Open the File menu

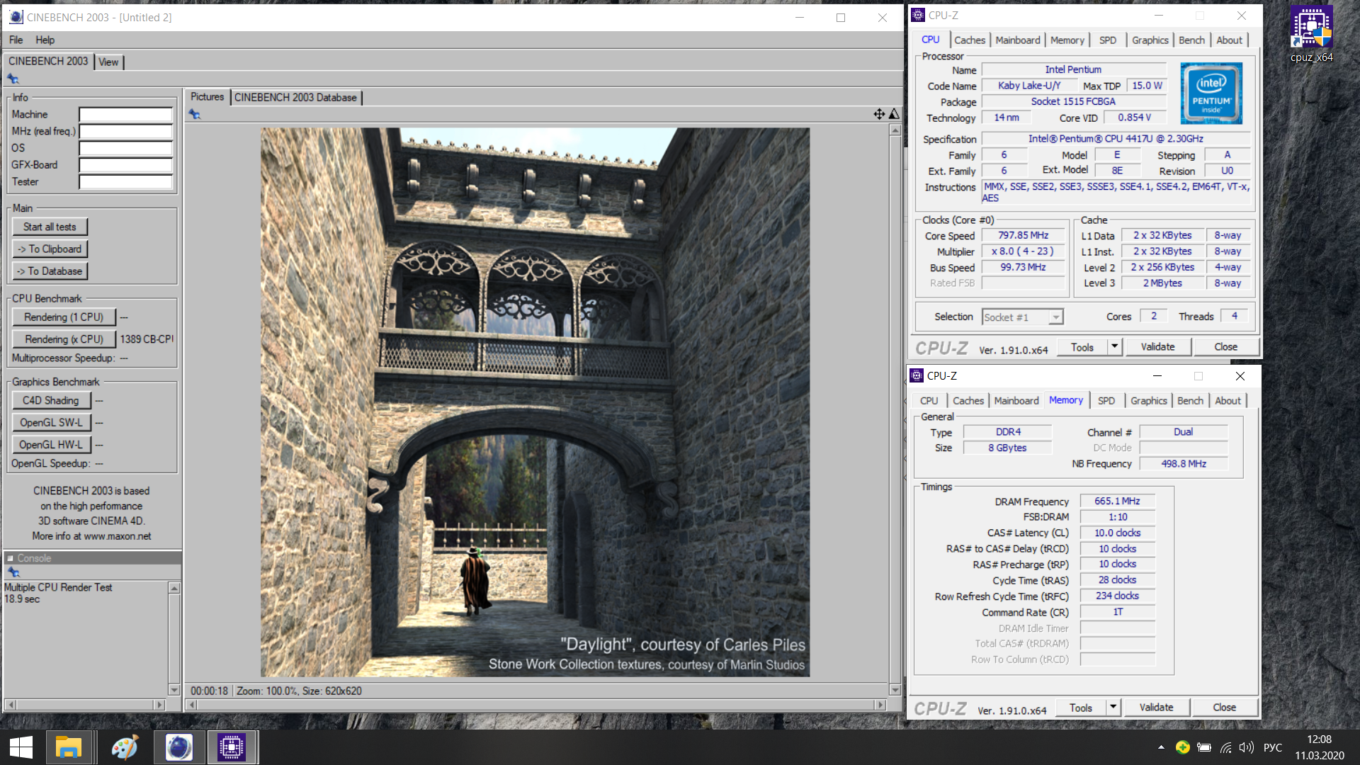pyautogui.click(x=16, y=40)
